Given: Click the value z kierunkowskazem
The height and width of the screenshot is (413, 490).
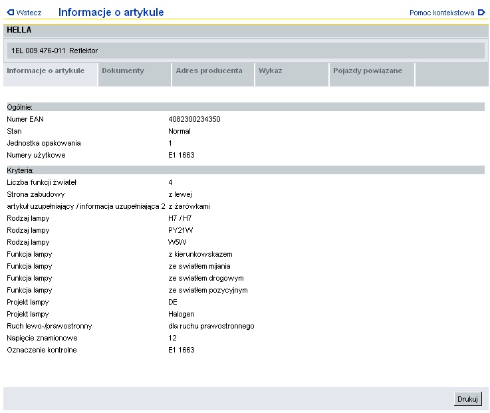Looking at the screenshot, I should 200,254.
